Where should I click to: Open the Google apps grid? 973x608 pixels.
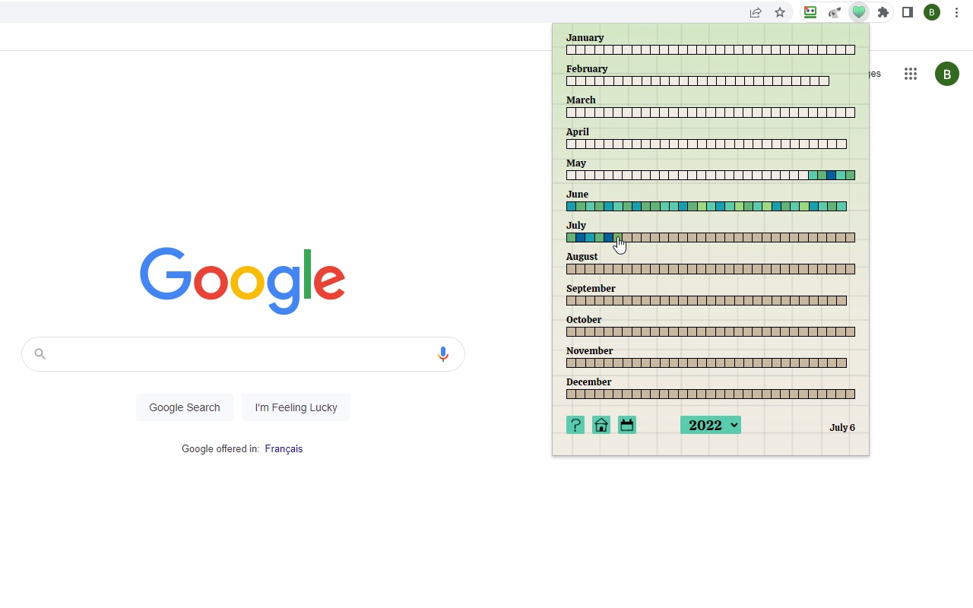911,74
